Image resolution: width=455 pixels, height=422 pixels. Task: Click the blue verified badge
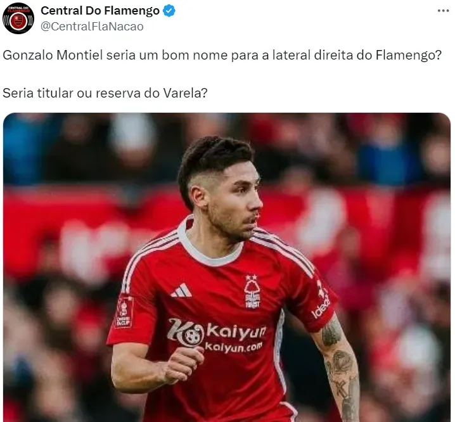[x=169, y=11]
